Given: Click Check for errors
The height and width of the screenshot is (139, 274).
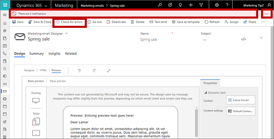Looking at the screenshot, I should click(69, 22).
